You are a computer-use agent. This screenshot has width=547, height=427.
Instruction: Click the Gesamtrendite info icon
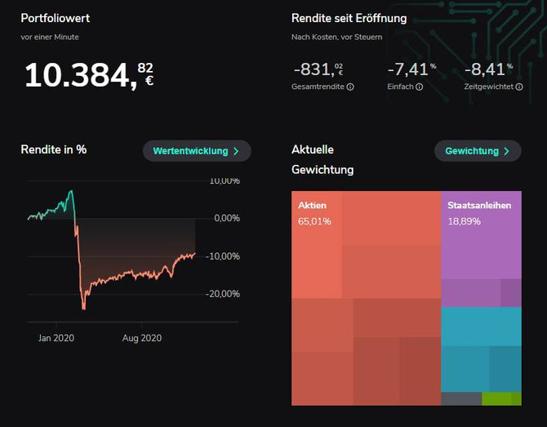pyautogui.click(x=350, y=87)
